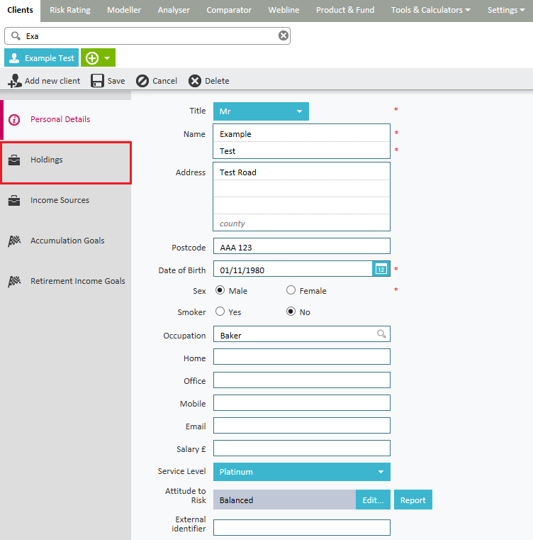Screen dimensions: 533x540
Task: Open the Tools & Calculators menu
Action: (431, 10)
